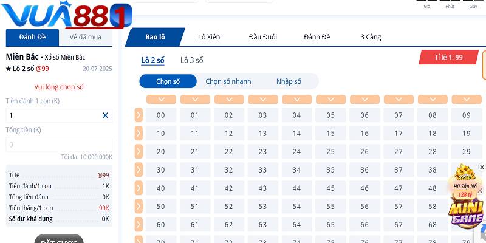The image size is (486, 243).
Task: Select the row arrow beside number 10
Action: click(139, 133)
